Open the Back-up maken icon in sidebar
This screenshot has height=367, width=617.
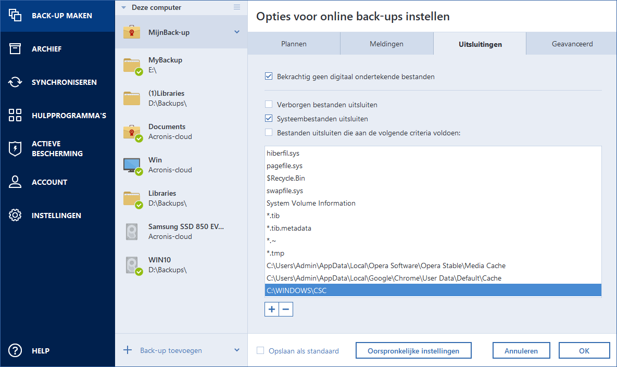point(15,15)
